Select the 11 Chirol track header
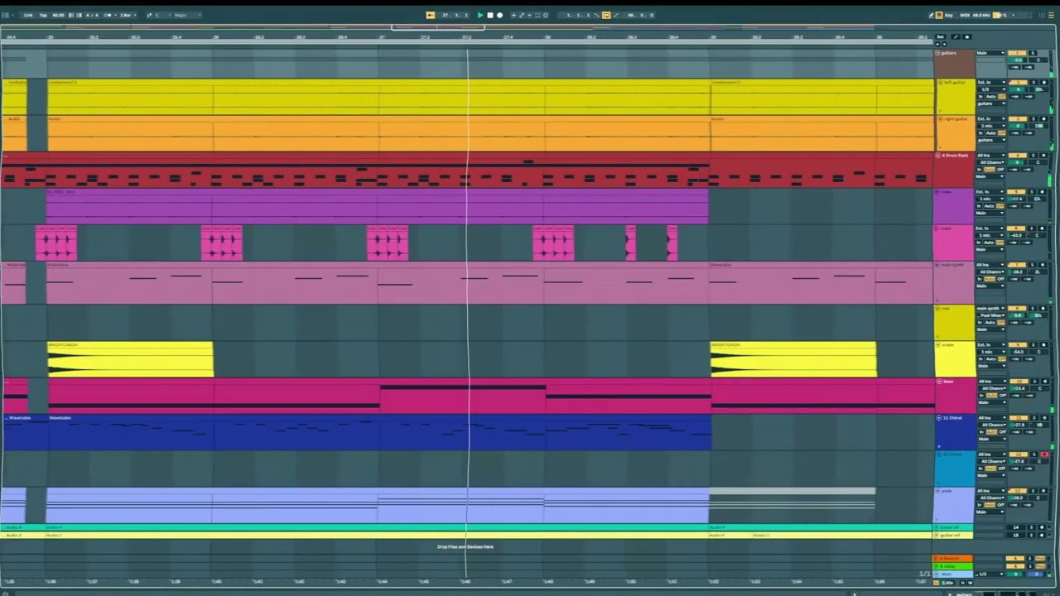1060x596 pixels. pyautogui.click(x=956, y=431)
